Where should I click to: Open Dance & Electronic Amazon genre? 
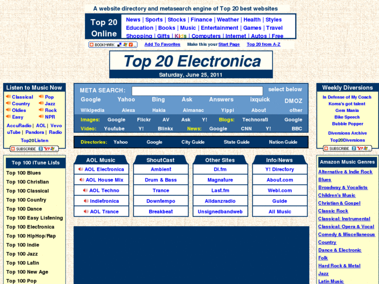[339, 250]
